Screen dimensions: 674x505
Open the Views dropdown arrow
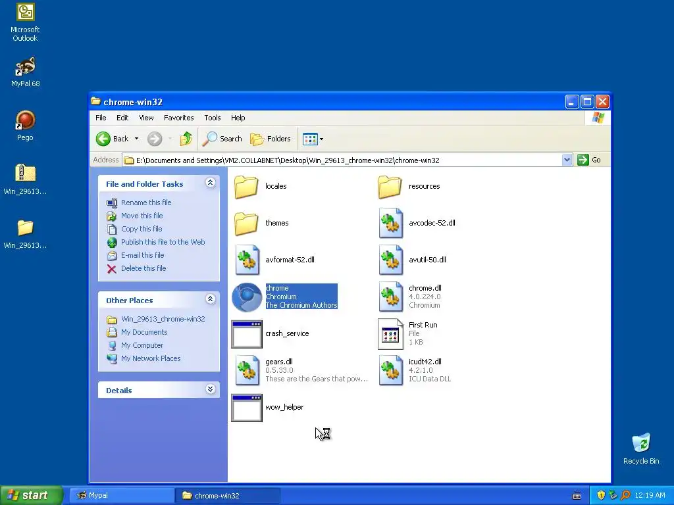pos(321,139)
